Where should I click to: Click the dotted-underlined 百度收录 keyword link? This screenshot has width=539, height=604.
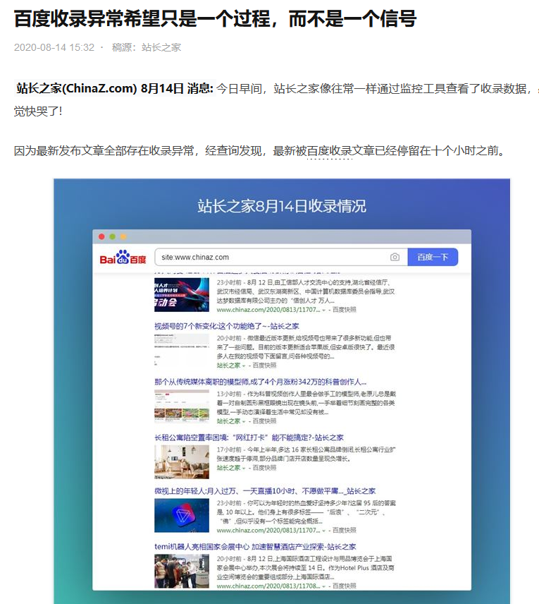[329, 150]
